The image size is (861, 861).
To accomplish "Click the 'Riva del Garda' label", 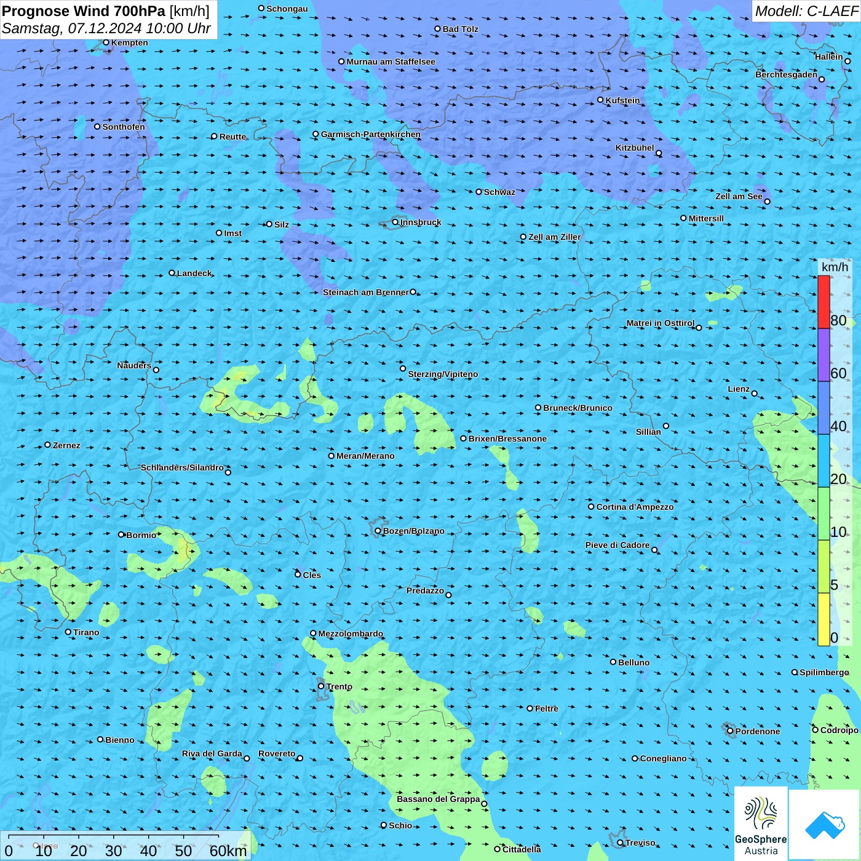I will pos(212,753).
